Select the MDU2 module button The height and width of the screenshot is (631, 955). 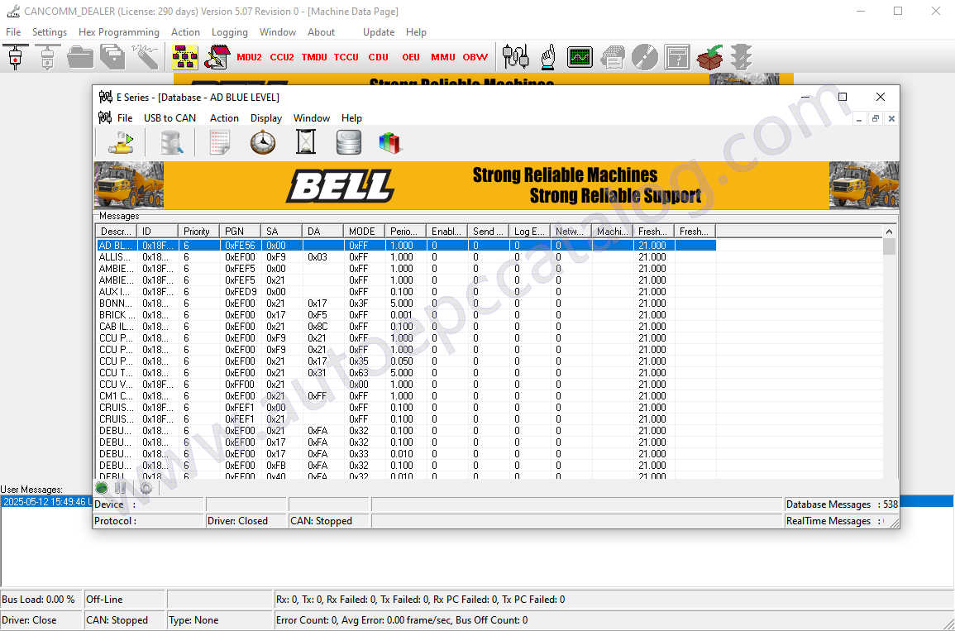pyautogui.click(x=249, y=57)
